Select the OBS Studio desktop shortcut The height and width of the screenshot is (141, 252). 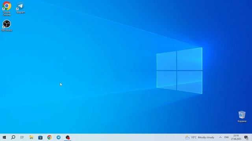[x=7, y=25]
